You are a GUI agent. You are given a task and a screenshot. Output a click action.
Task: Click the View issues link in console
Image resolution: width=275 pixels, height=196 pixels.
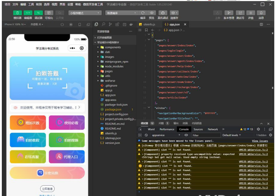click(x=260, y=141)
